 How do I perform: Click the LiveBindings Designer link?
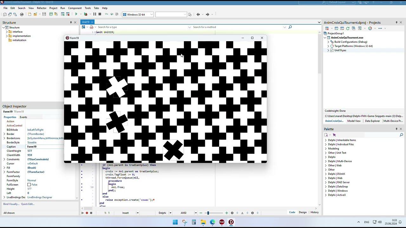pos(40,197)
